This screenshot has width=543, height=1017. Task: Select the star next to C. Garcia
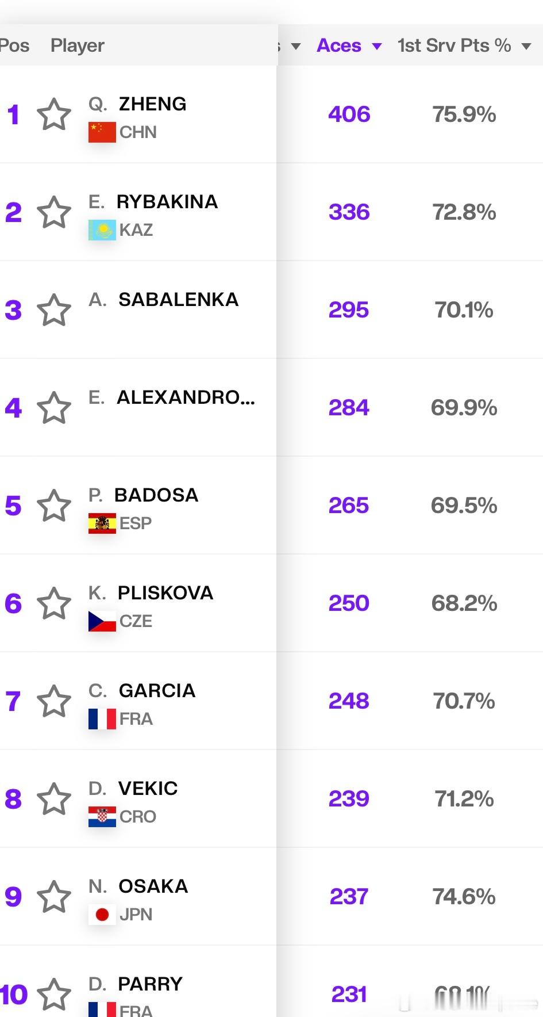(x=54, y=701)
